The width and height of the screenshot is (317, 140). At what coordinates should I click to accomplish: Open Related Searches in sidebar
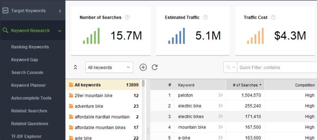[29, 111]
